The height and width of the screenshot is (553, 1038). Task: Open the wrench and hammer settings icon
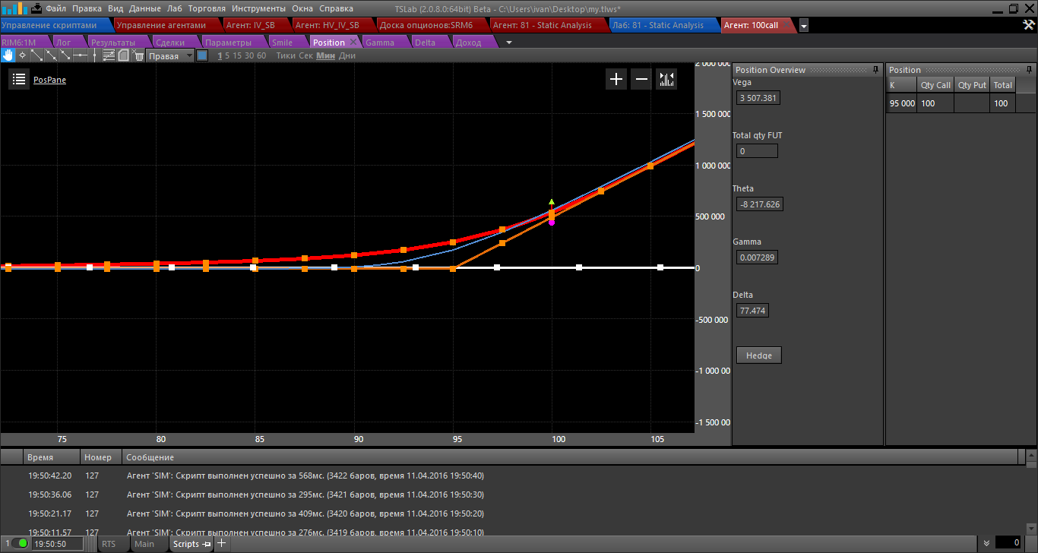click(x=1028, y=25)
